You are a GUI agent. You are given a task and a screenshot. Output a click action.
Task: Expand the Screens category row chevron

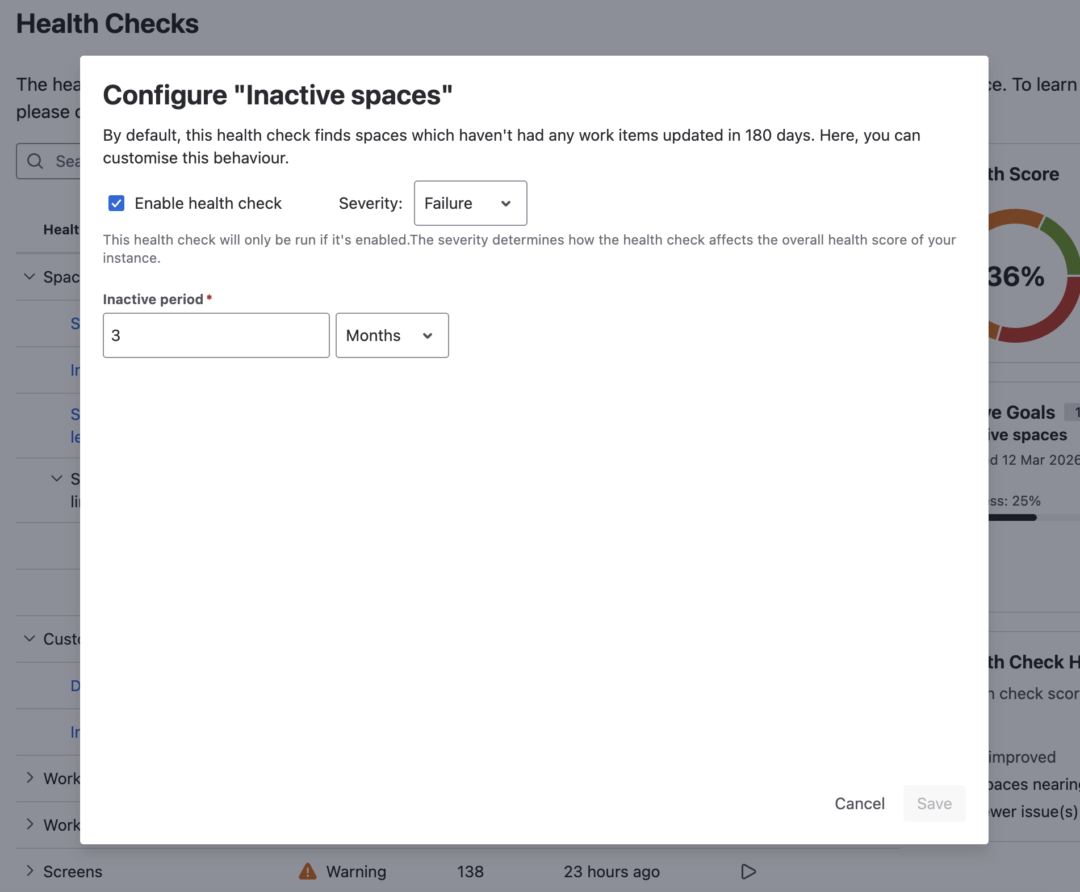[x=30, y=870]
